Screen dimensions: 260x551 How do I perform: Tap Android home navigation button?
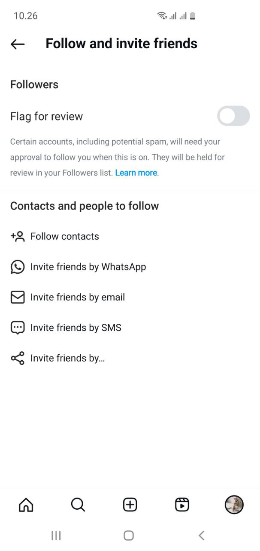(129, 536)
